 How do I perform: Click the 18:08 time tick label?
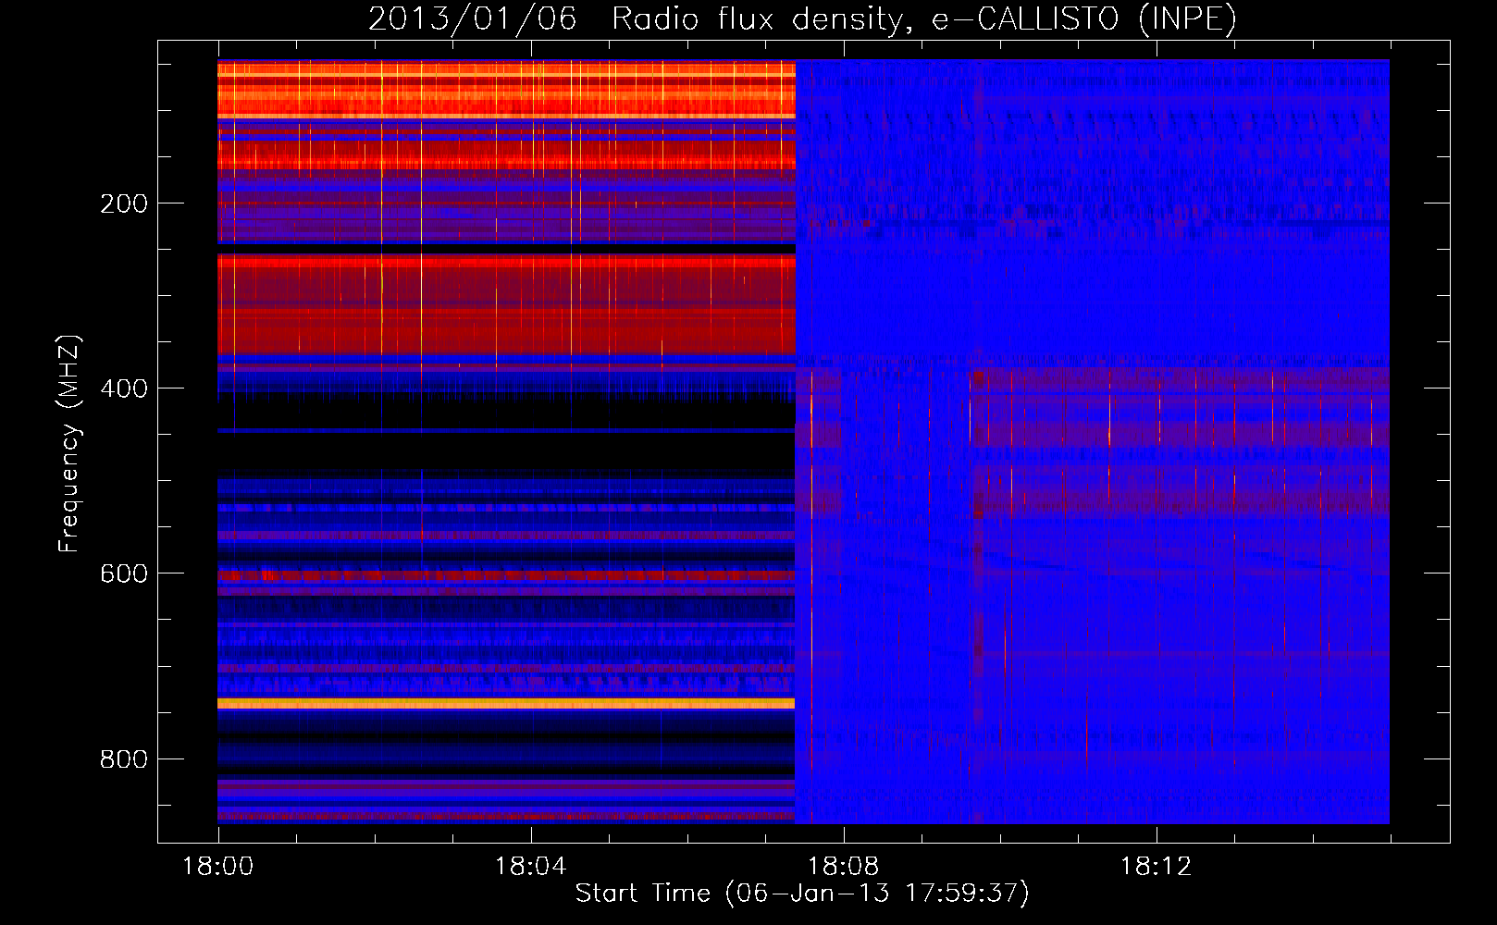(x=844, y=867)
